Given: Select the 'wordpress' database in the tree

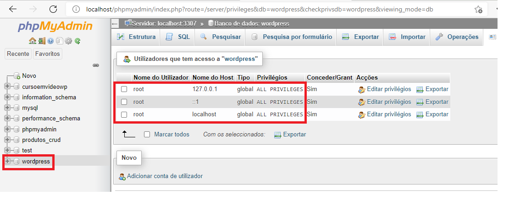Looking at the screenshot, I should tap(36, 162).
